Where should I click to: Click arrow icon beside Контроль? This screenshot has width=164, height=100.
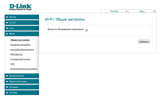pos(7,87)
